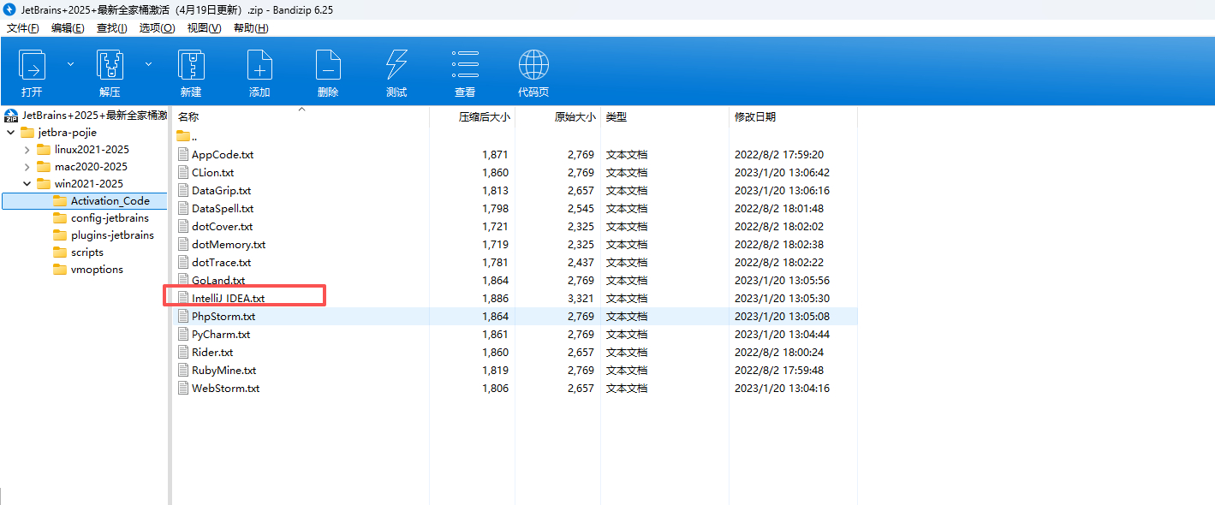Click the 打开 (Open) archive toolbar icon
The width and height of the screenshot is (1215, 505).
32,66
